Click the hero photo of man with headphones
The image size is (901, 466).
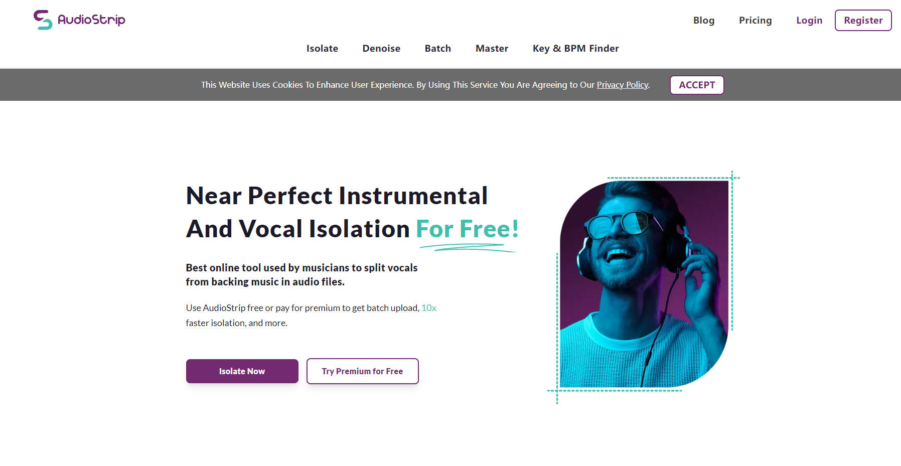click(644, 284)
